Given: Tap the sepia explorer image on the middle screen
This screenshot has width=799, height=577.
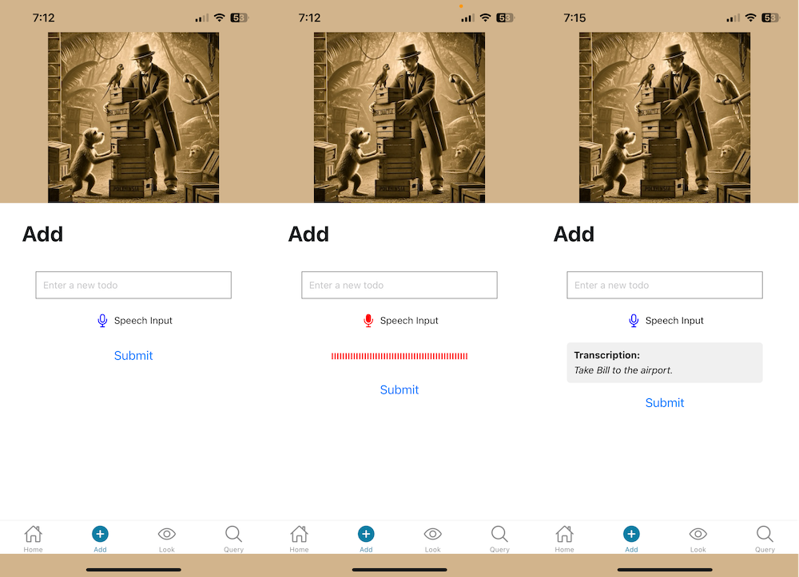Looking at the screenshot, I should coord(399,117).
